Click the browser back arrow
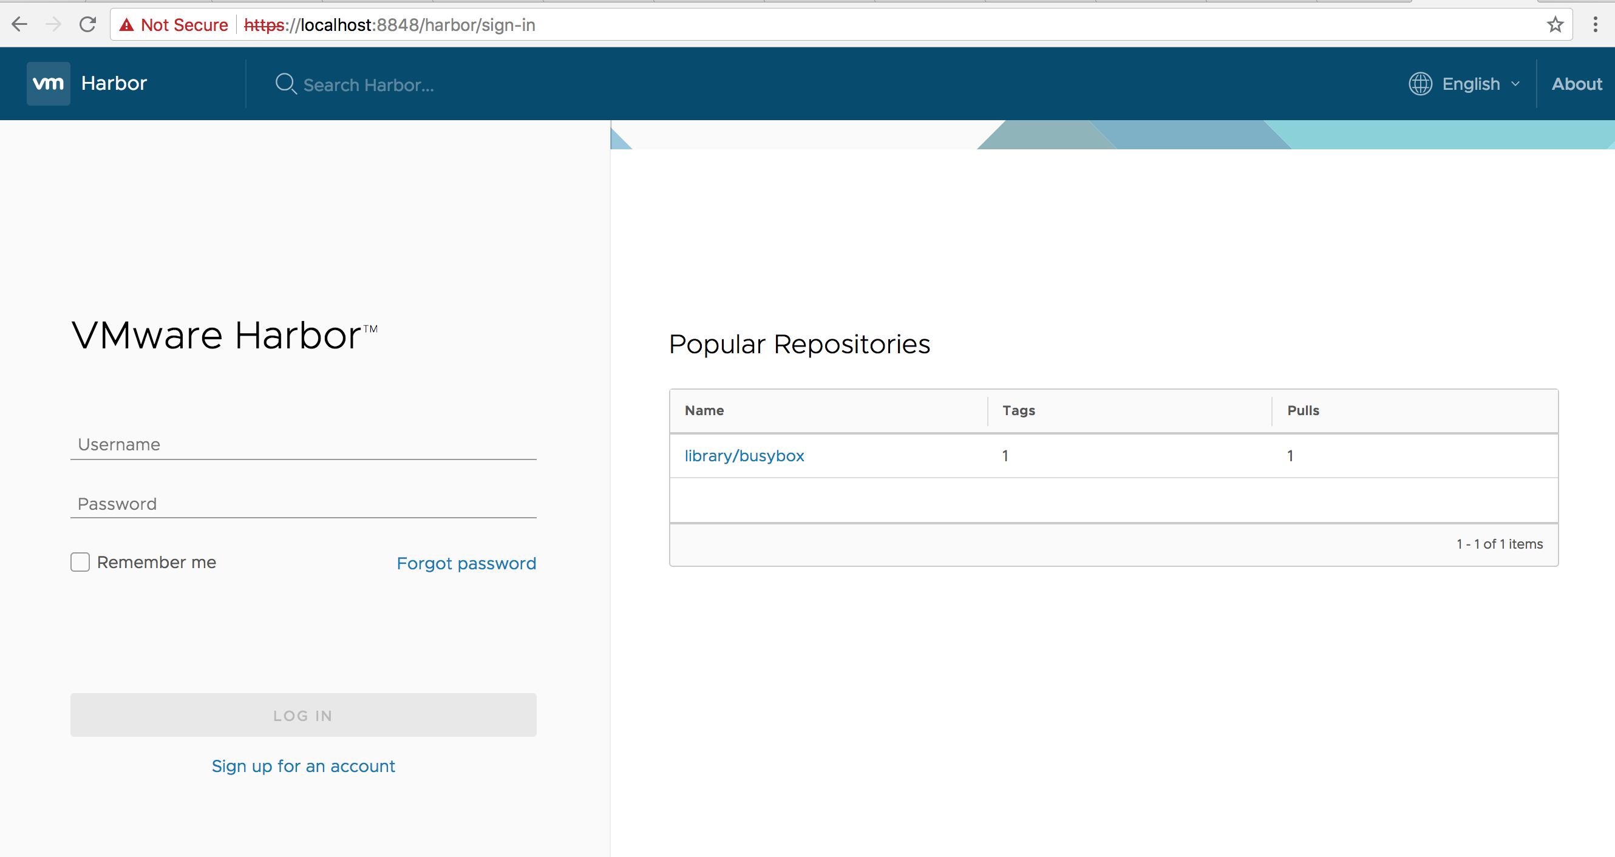Viewport: 1615px width, 857px height. pyautogui.click(x=19, y=24)
